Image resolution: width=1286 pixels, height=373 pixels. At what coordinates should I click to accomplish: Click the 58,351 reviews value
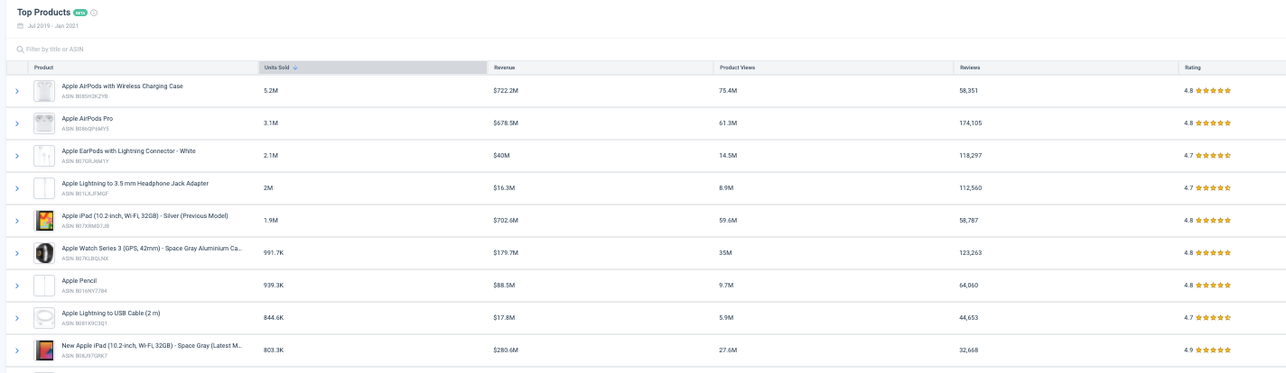[x=969, y=91]
